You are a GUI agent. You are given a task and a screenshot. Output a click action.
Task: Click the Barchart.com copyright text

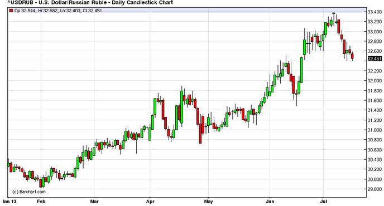[29, 192]
